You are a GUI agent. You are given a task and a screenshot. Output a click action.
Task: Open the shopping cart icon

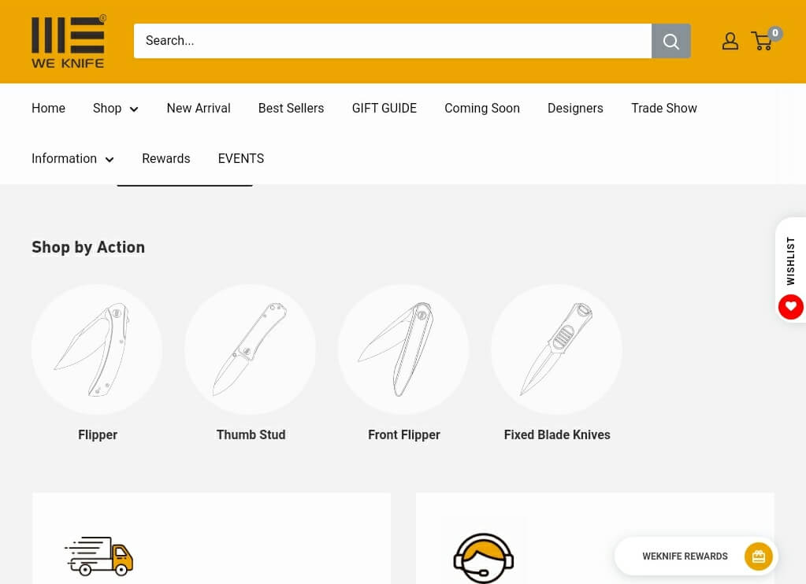(764, 39)
